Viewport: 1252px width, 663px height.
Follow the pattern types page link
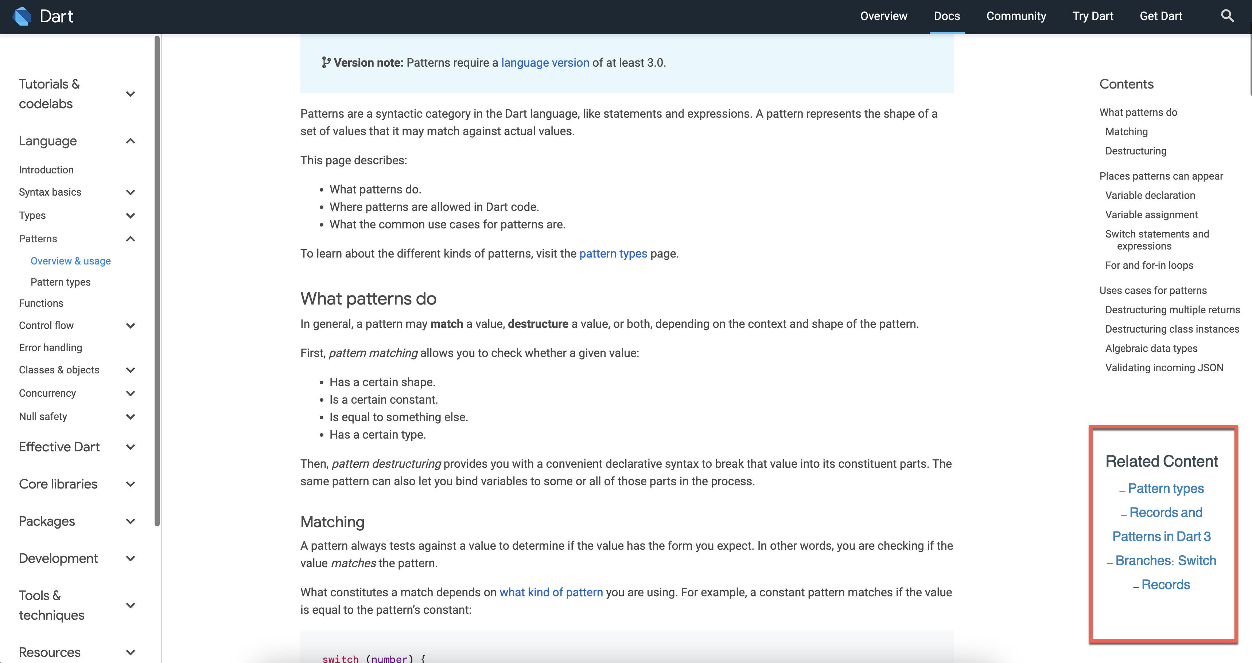(x=613, y=253)
